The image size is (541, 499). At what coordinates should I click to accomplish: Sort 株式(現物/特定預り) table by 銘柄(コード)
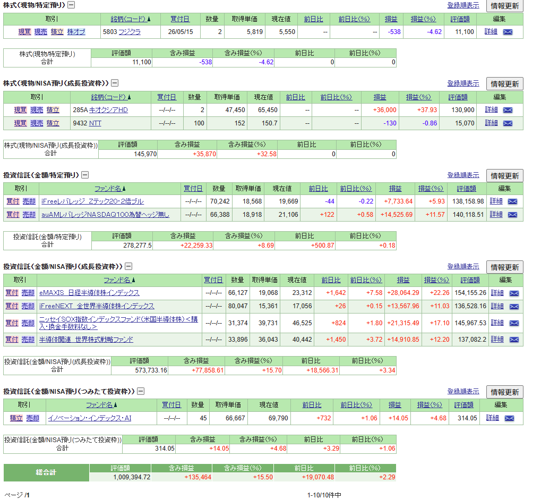[130, 19]
